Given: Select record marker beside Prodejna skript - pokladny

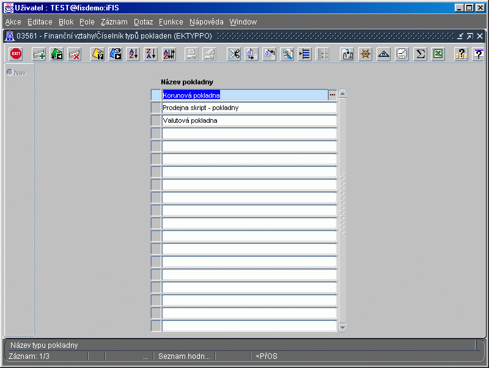Looking at the screenshot, I should [x=156, y=108].
